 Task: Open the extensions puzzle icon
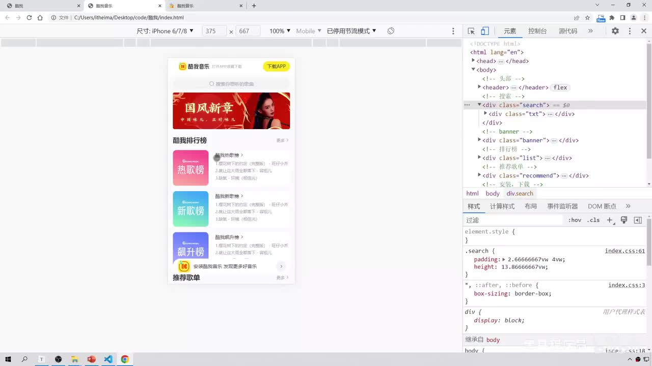[612, 17]
